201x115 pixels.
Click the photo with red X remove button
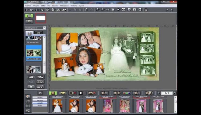coord(92,93)
